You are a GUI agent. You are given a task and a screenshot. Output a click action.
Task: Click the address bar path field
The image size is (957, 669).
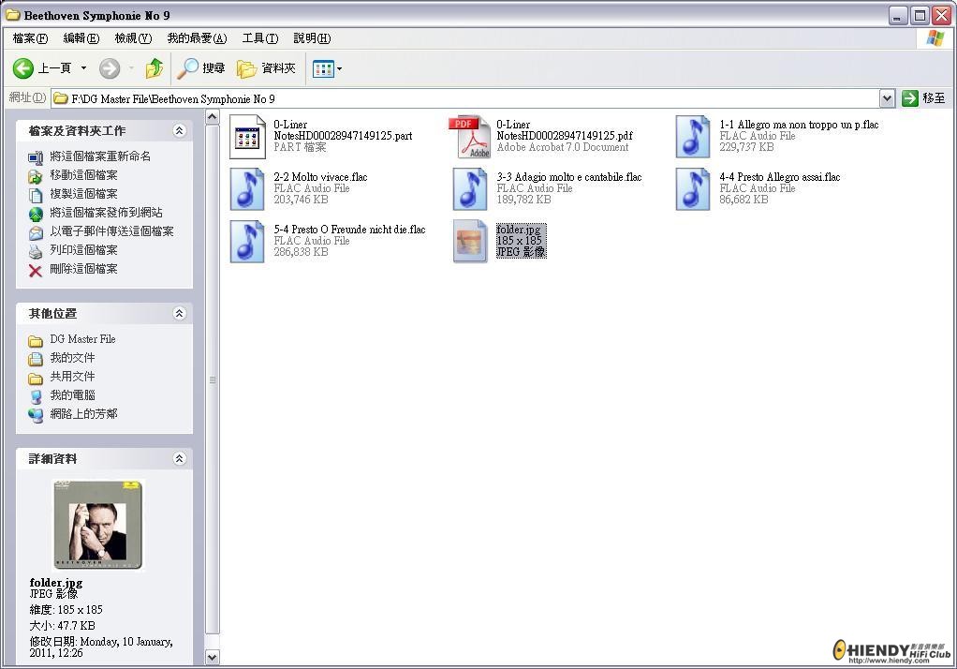pos(468,98)
